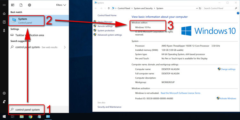240x120 pixels.
Task: Select the Apps filter icon in search
Action: (13, 5)
